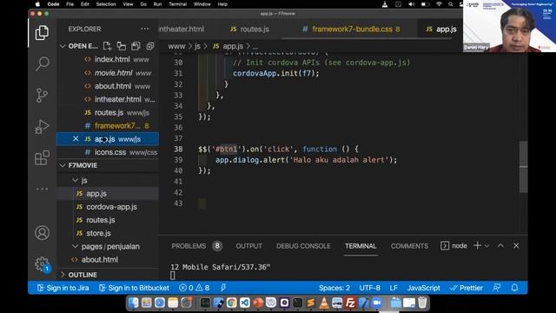The image size is (556, 313).
Task: Open the Debug Console panel tab
Action: (303, 246)
